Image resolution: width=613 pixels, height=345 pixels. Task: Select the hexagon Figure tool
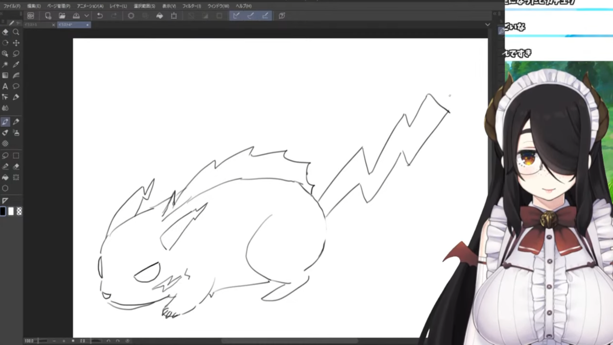[x=5, y=188]
